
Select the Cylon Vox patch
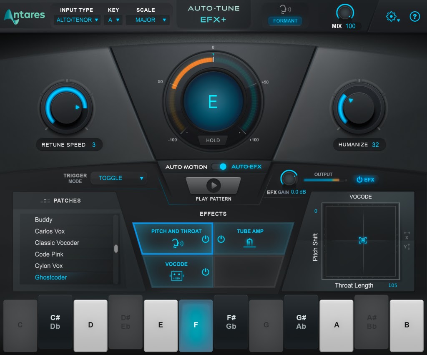49,266
